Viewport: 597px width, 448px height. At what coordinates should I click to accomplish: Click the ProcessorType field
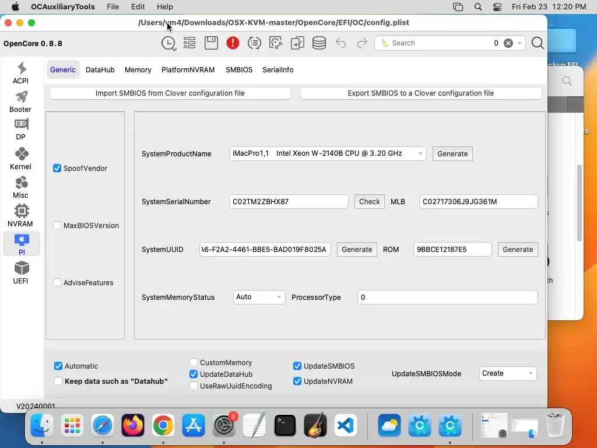447,297
